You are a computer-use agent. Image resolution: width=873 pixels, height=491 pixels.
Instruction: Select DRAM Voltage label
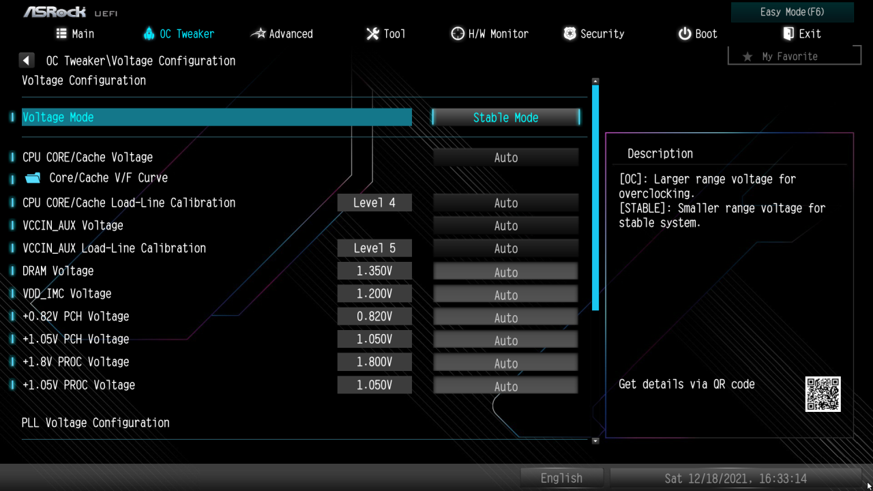tap(58, 271)
